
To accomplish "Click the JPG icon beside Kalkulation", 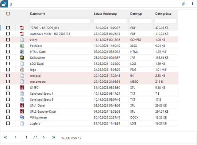I will [x=22, y=57].
